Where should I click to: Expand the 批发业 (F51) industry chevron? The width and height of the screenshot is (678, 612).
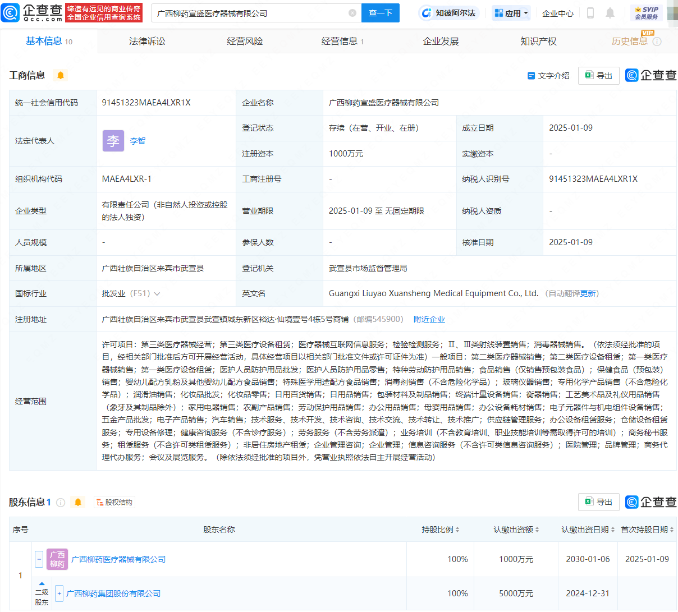tap(157, 294)
